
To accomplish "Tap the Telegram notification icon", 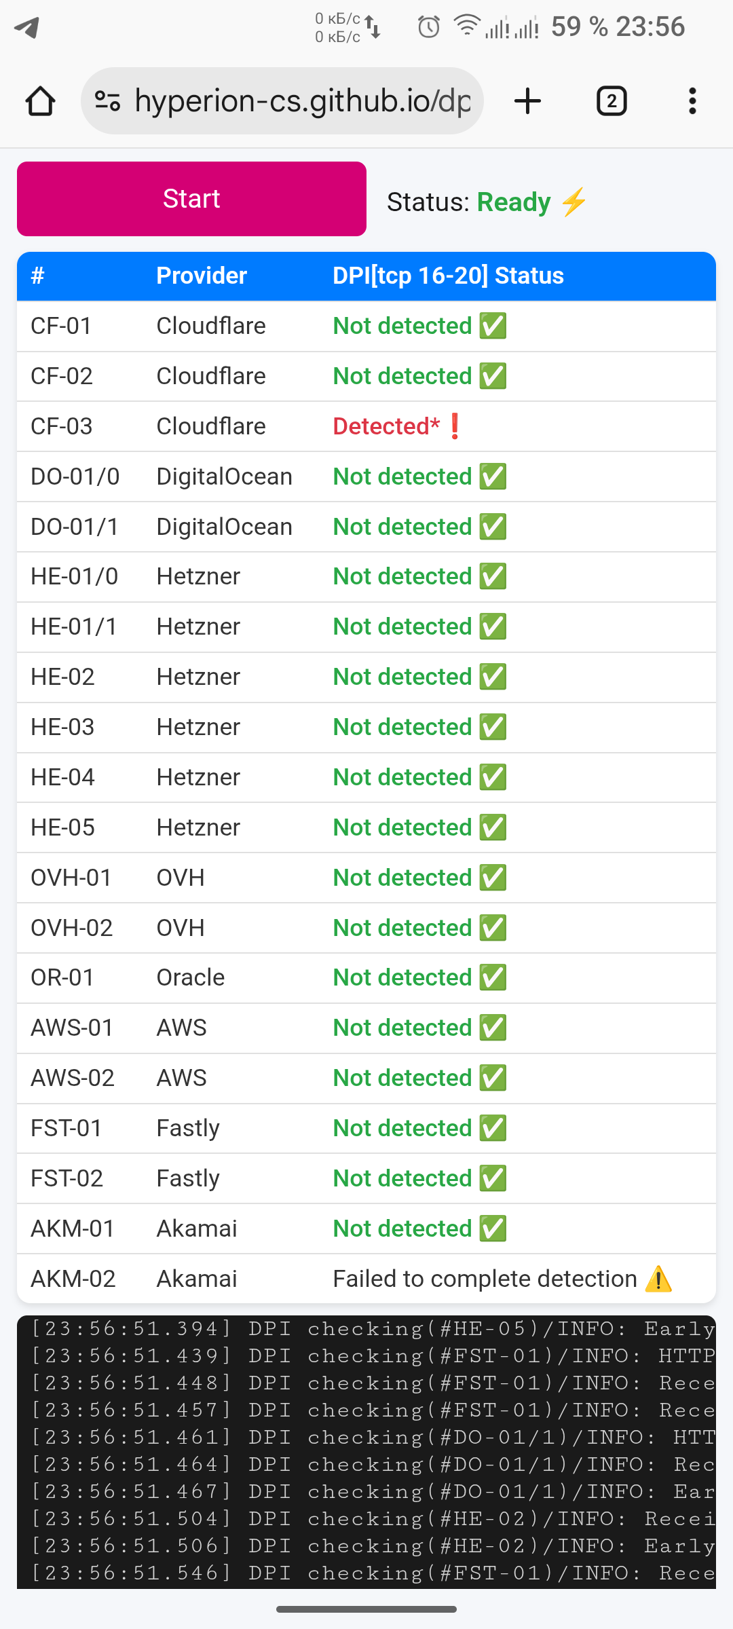I will 27,27.
